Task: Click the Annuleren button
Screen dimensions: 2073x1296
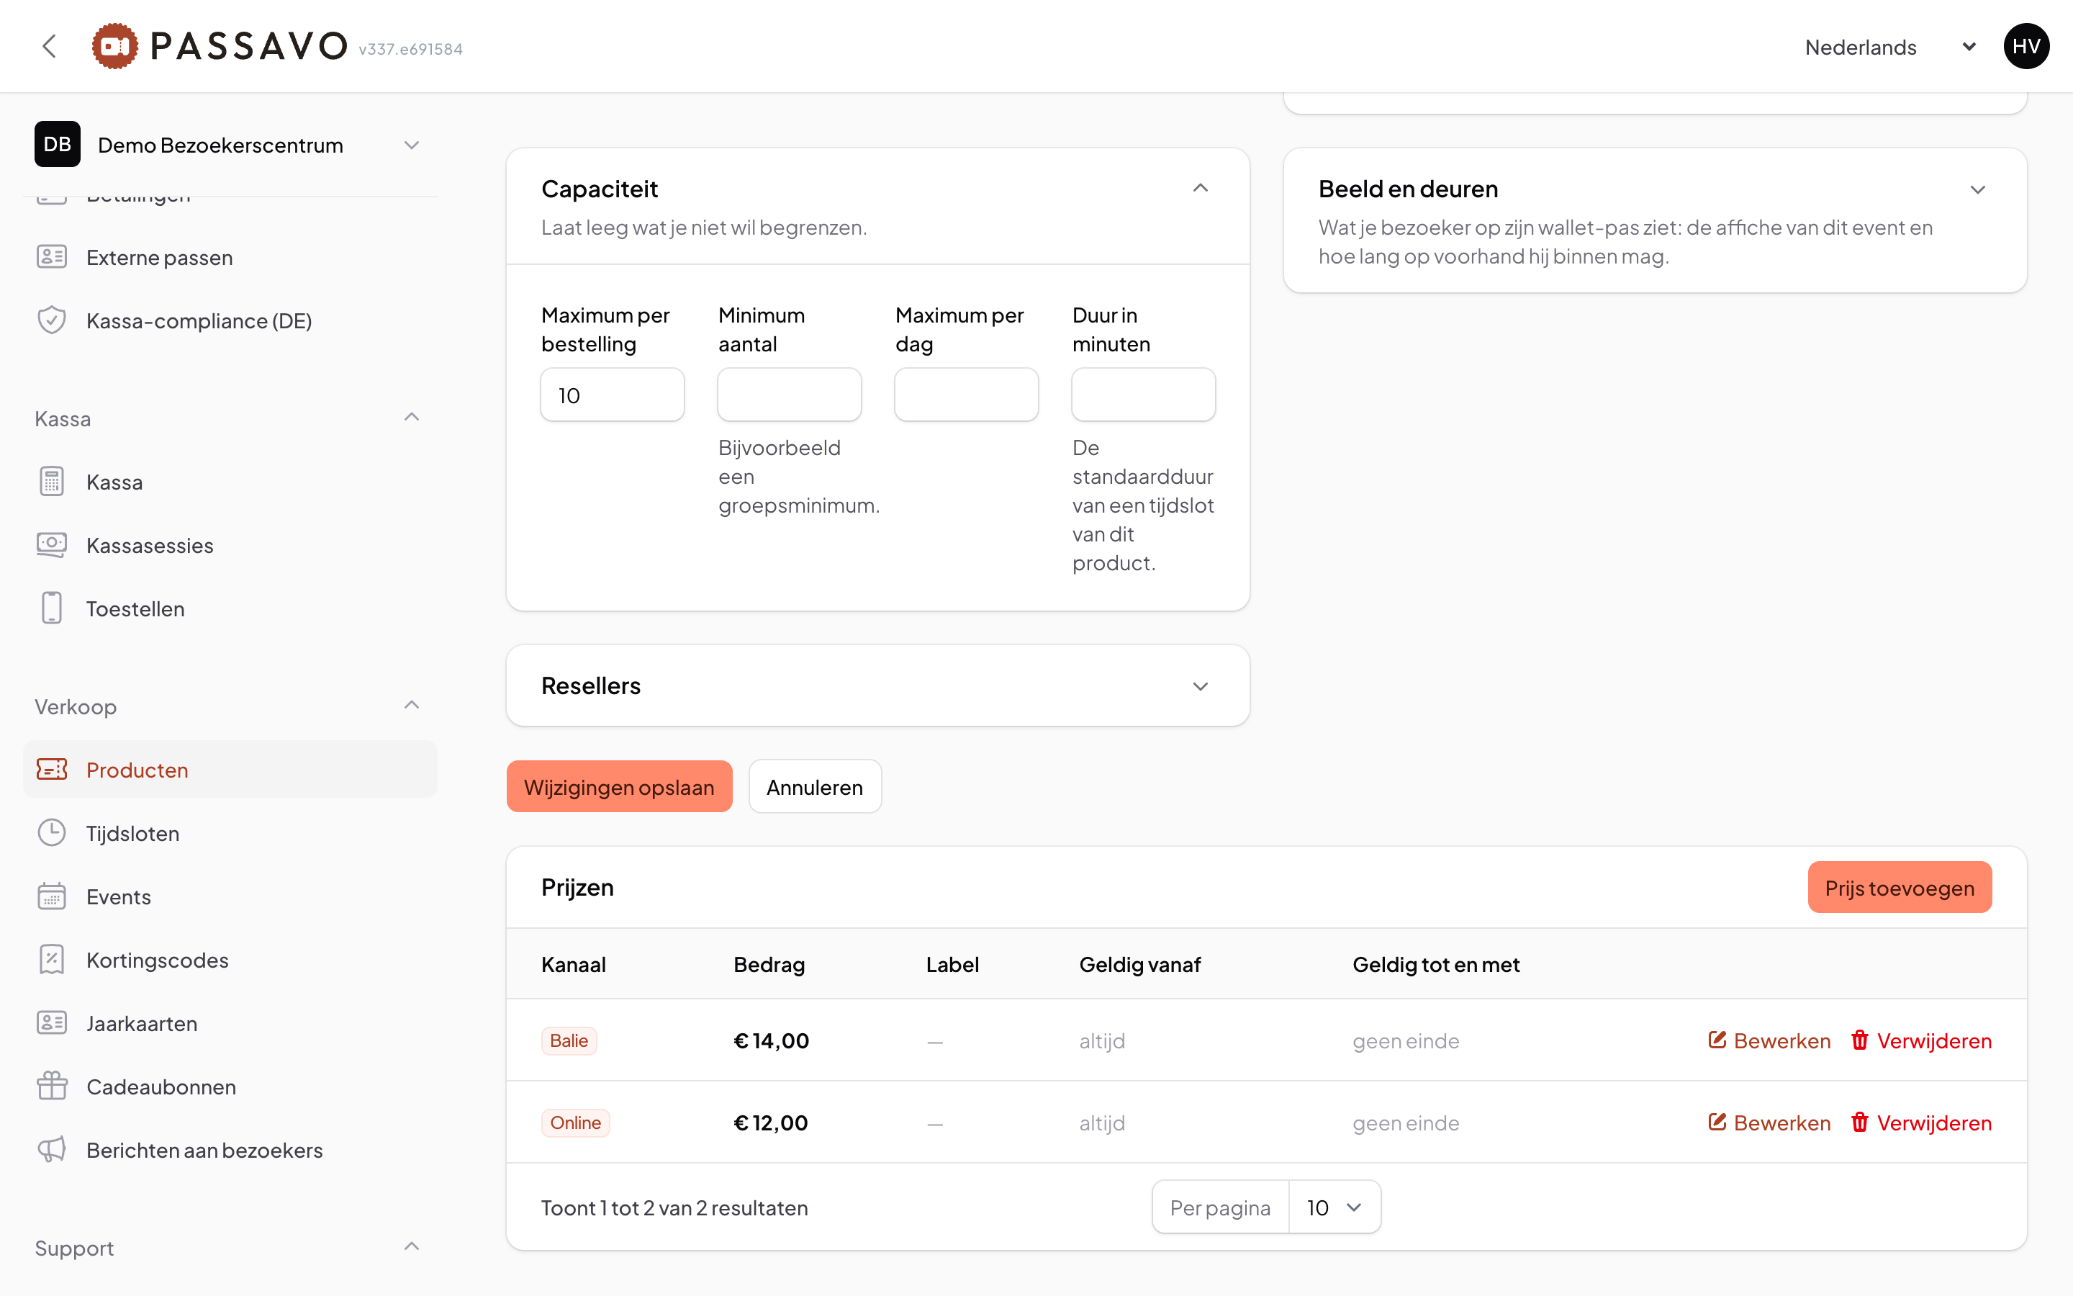Action: coord(815,787)
